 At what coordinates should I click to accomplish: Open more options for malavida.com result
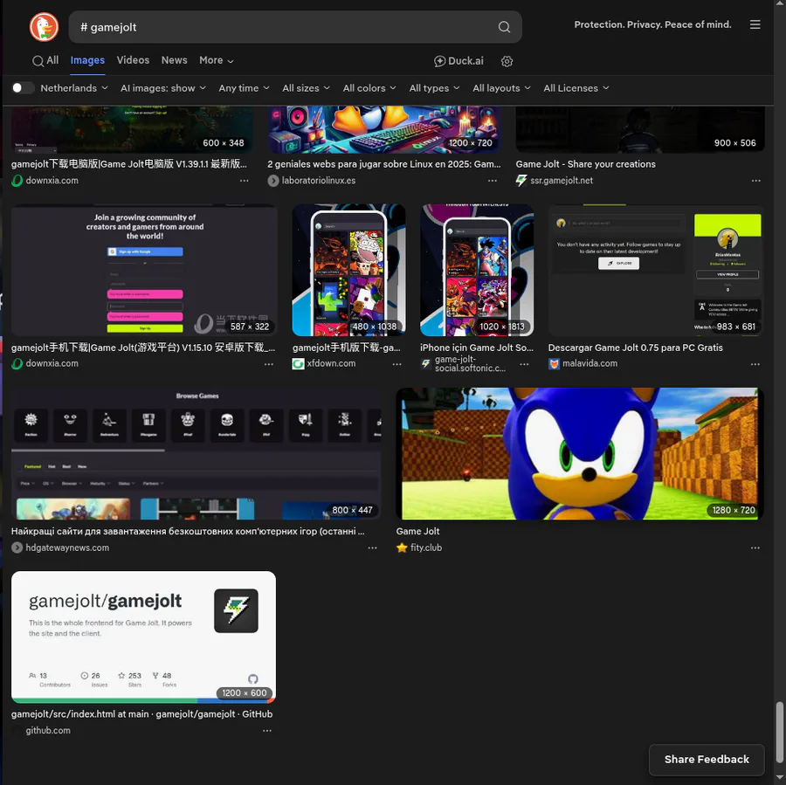755,364
